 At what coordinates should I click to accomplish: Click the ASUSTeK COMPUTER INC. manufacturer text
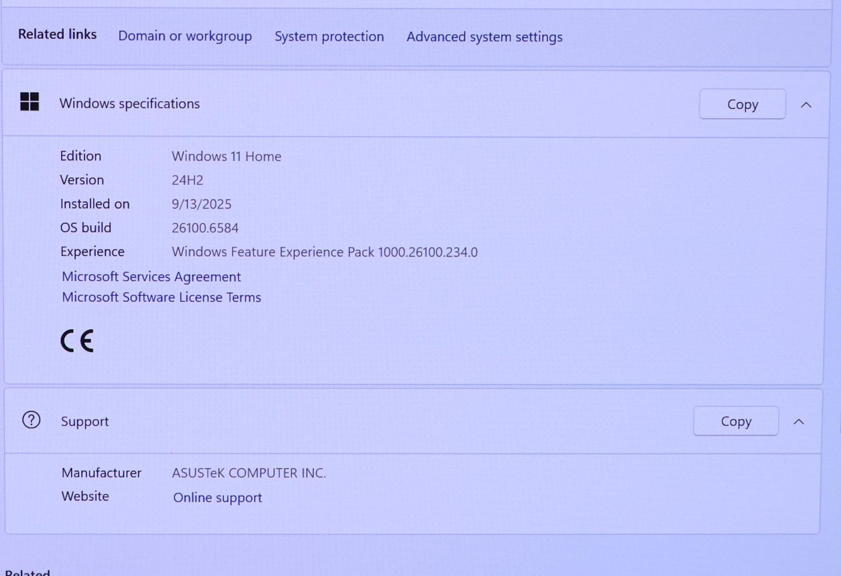pos(249,473)
